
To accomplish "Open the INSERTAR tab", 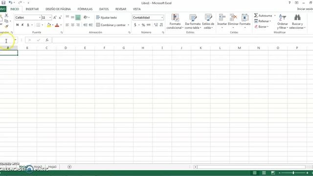I will click(32, 9).
